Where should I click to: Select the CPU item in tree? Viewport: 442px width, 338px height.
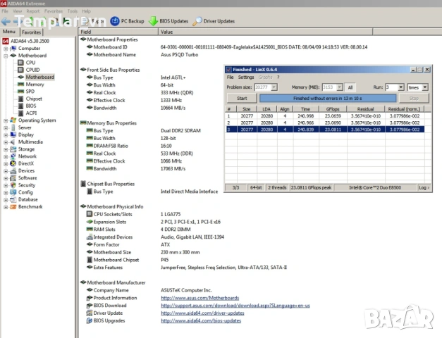tap(30, 63)
